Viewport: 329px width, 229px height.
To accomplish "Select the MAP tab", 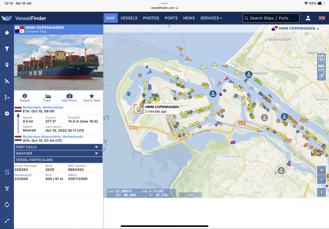I will (x=111, y=18).
